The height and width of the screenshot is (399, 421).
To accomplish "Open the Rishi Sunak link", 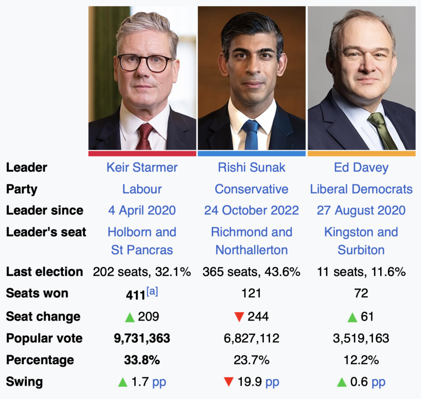I will click(x=252, y=167).
